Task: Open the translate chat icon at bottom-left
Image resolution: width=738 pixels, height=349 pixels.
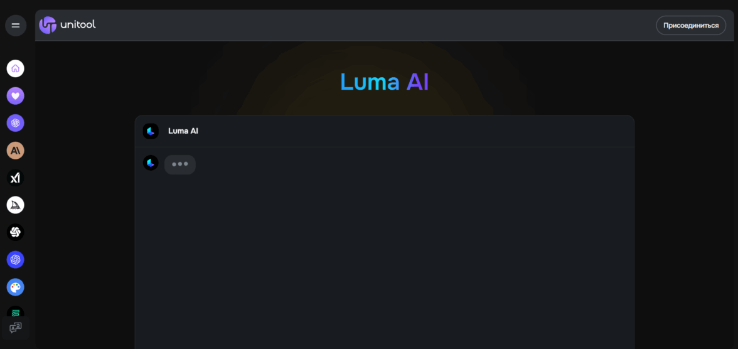Action: point(16,328)
